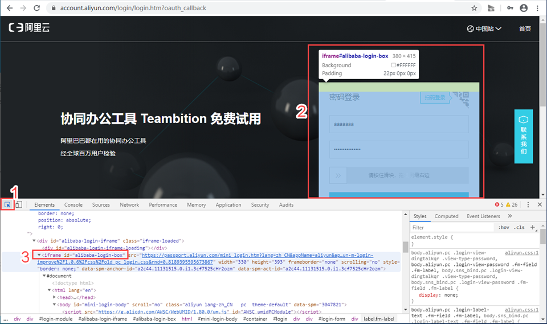The image size is (547, 324).
Task: Open DevTools three-dot customize menu
Action: (528, 204)
